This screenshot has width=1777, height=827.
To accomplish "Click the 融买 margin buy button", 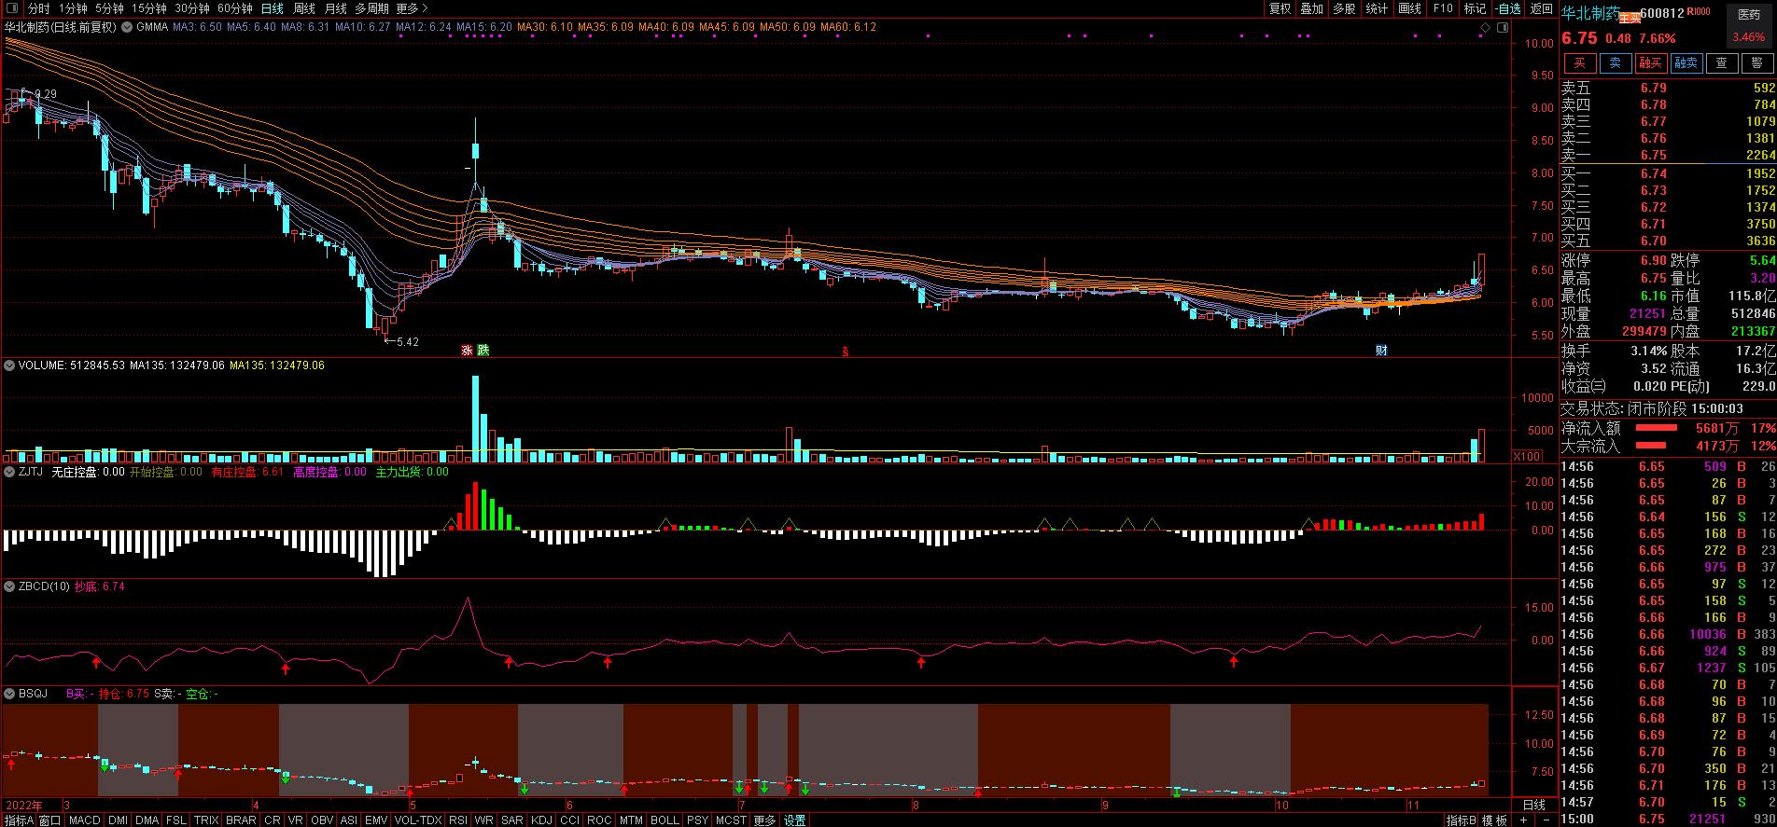I will coord(1650,63).
